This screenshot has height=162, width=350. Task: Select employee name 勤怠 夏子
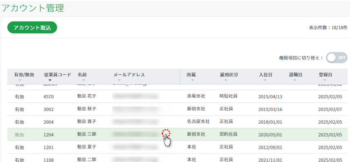[87, 147]
